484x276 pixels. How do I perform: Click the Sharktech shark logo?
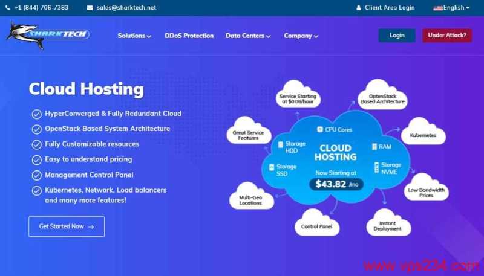pyautogui.click(x=48, y=35)
